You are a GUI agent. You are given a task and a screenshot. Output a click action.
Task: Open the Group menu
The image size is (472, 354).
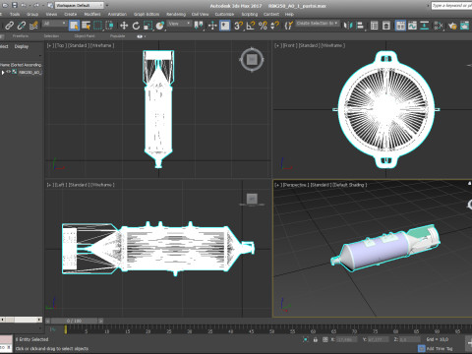pos(32,14)
